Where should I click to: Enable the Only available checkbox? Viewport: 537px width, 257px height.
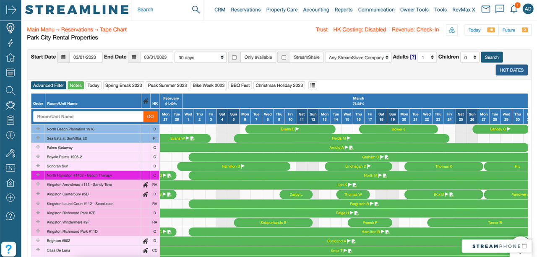[x=234, y=57]
